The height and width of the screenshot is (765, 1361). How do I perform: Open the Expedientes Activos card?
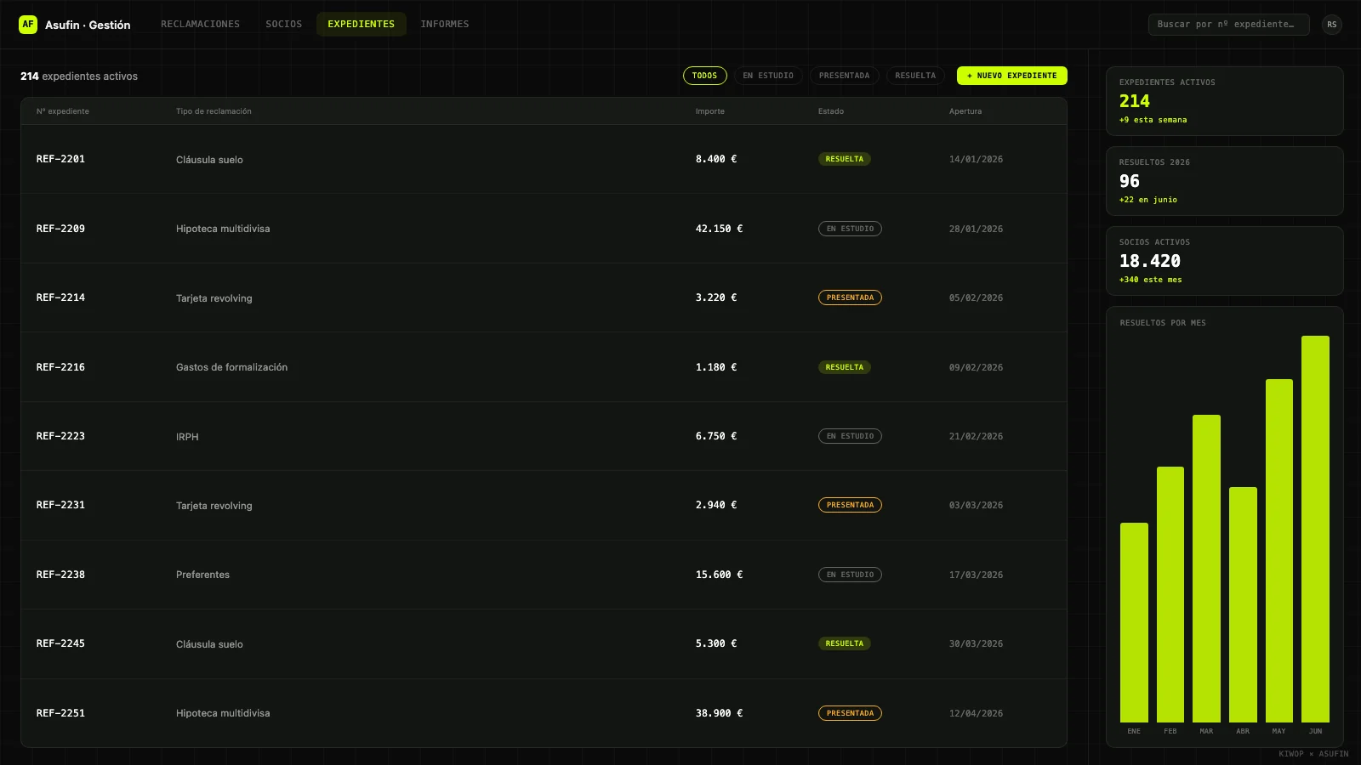click(x=1225, y=101)
